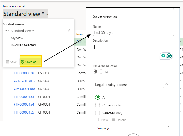The height and width of the screenshot is (136, 183).
Task: Click the trash Delete icon under Legal entity access
Action: point(114,120)
